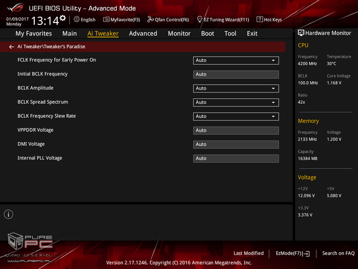
Task: Click the Version 2.17.1246 copyright text
Action: 179,263
